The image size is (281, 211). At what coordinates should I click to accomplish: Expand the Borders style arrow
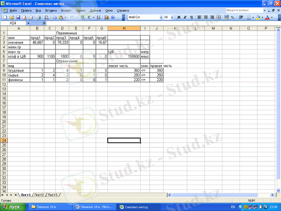253,17
